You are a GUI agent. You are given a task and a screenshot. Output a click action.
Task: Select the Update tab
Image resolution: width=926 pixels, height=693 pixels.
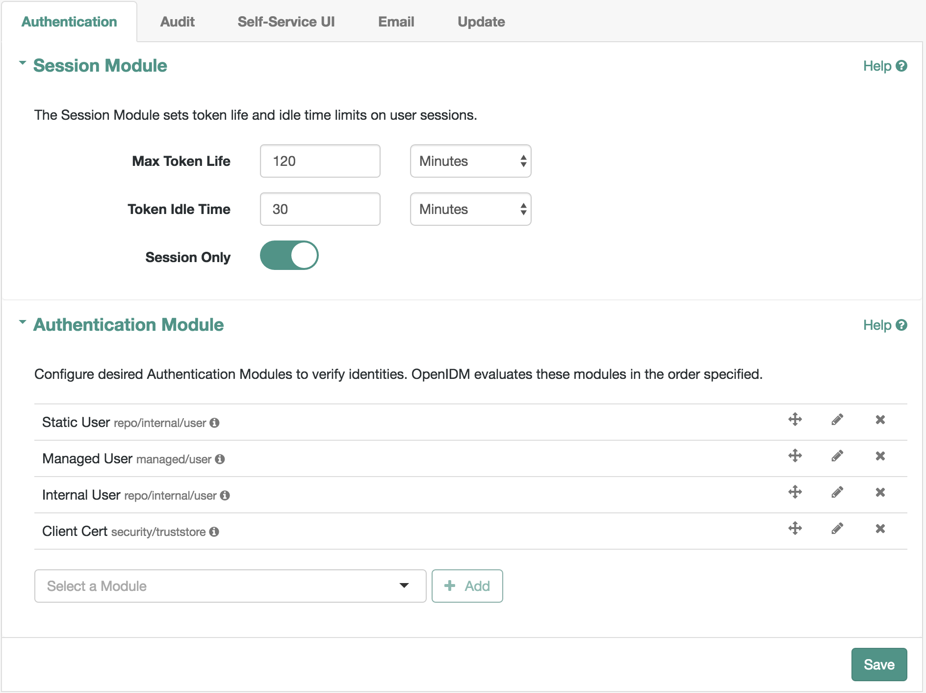[481, 22]
